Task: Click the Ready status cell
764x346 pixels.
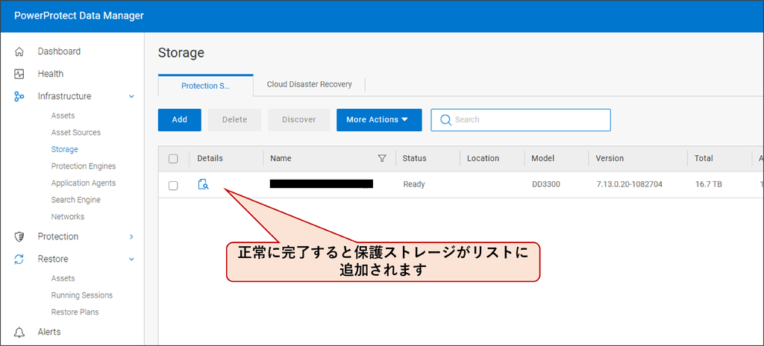Action: 414,184
